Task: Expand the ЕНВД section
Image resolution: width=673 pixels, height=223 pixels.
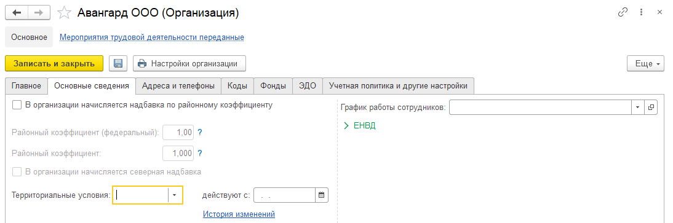Action: pyautogui.click(x=360, y=126)
